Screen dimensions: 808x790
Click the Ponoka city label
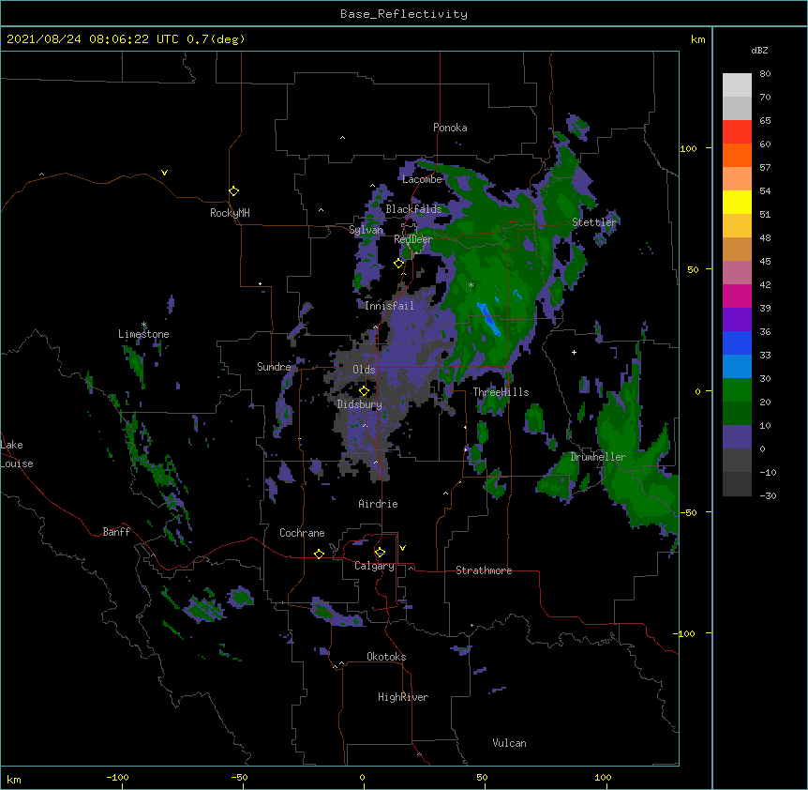[x=450, y=128]
